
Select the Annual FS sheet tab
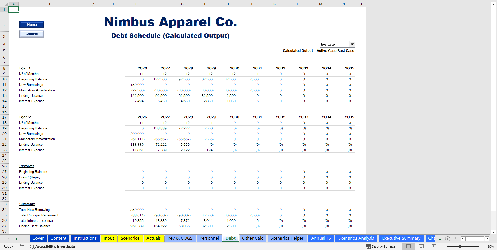point(321,238)
